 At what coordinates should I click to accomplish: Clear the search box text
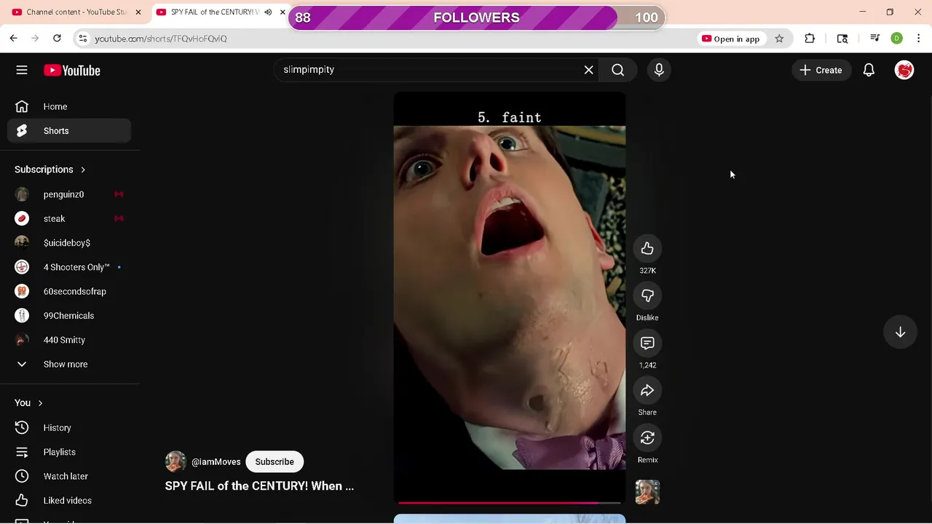588,70
